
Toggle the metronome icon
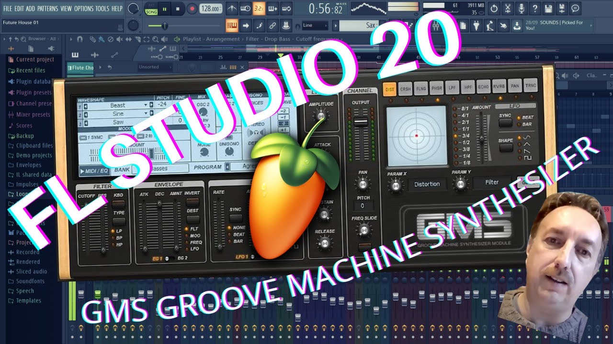(x=232, y=9)
